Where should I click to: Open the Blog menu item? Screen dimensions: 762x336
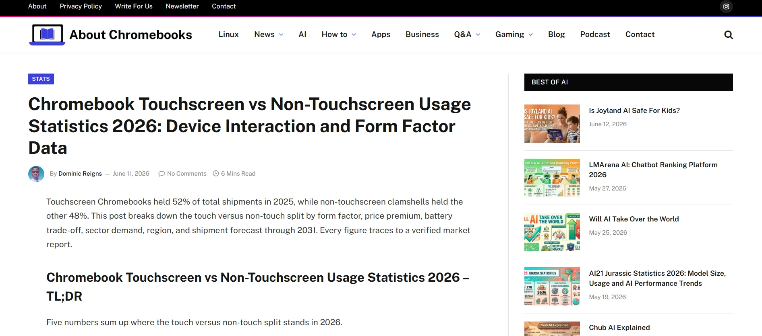click(556, 35)
